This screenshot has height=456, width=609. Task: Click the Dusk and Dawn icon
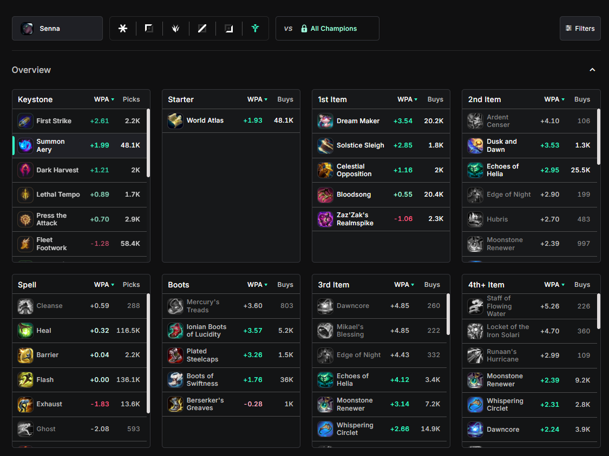475,145
